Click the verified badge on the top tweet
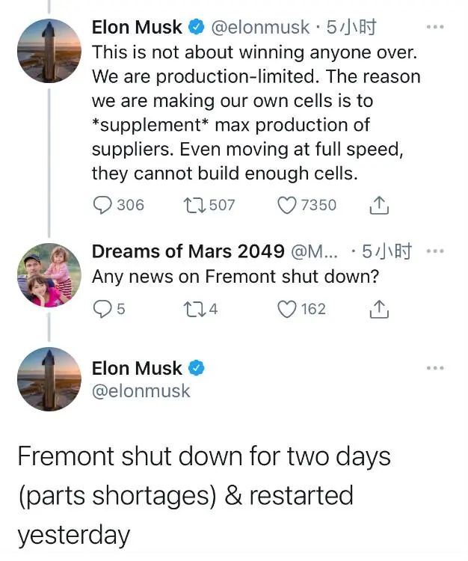 196,27
